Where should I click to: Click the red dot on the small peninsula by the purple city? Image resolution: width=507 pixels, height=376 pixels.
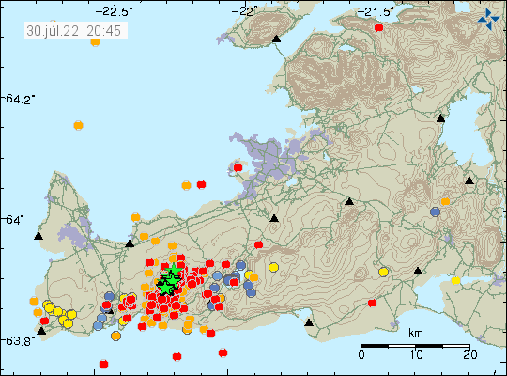tap(238, 167)
